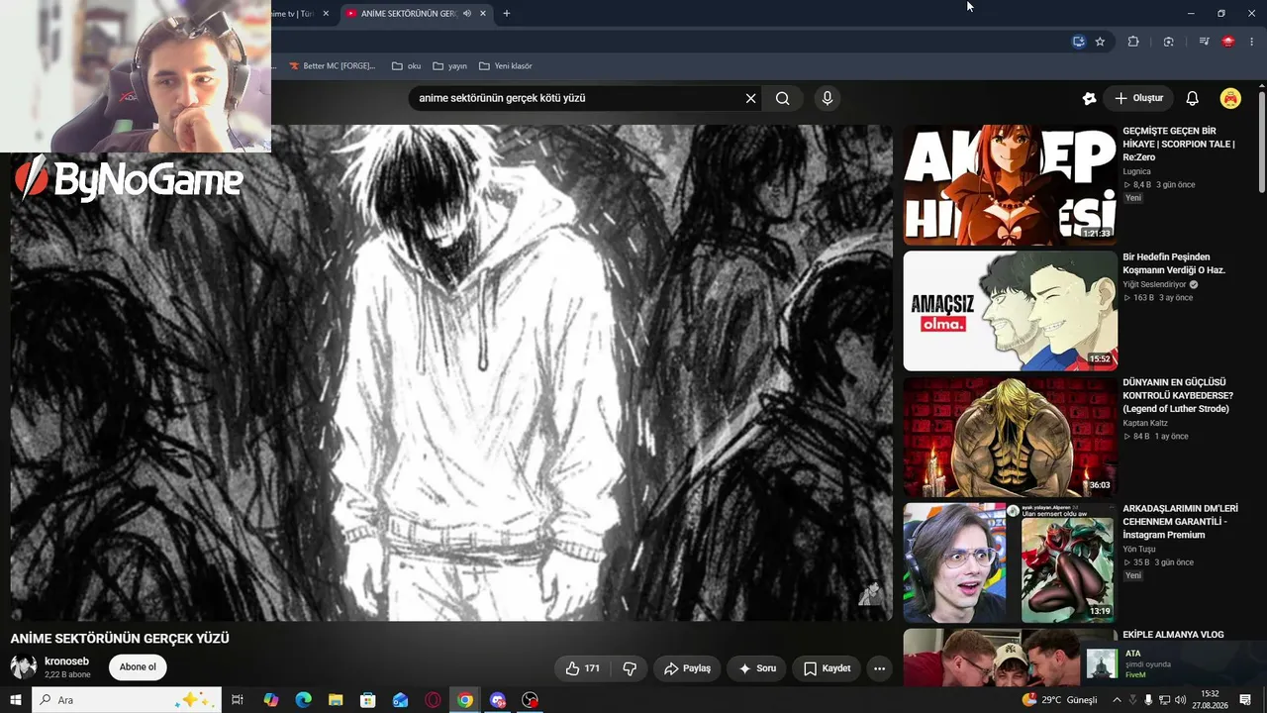
Task: Click the kronoseb channel avatar
Action: [24, 666]
